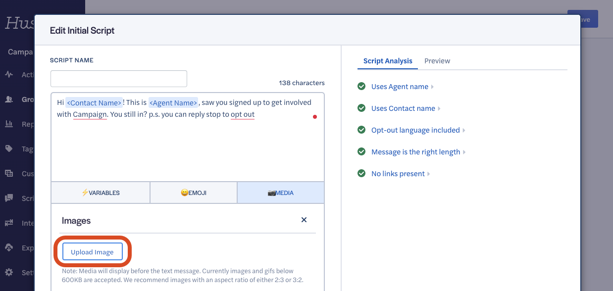Select the Media tab below the script

[x=281, y=193]
